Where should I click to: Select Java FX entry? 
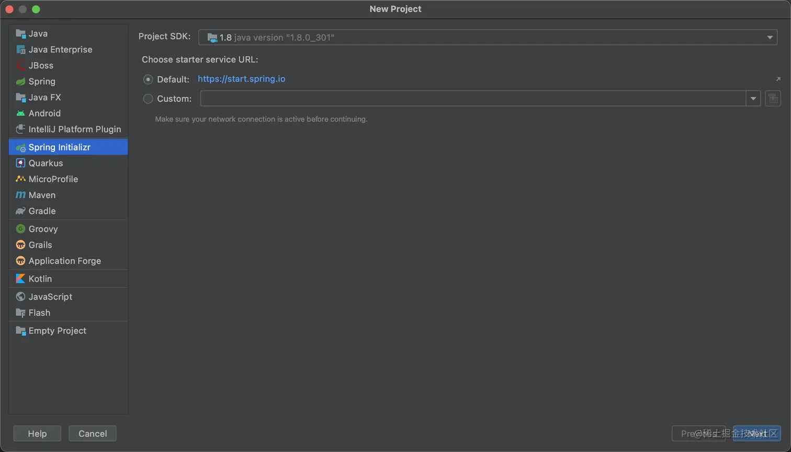click(x=68, y=97)
